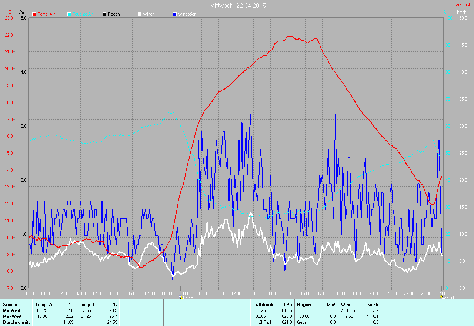Click the maximum pressure value 1023.0
The width and height of the screenshot is (474, 326).
pos(286,316)
